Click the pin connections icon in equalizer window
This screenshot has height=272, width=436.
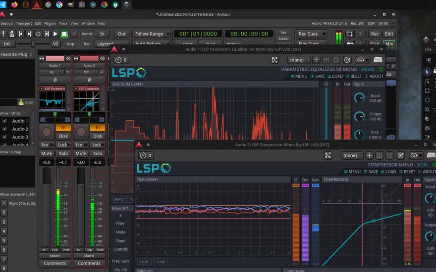274,60
